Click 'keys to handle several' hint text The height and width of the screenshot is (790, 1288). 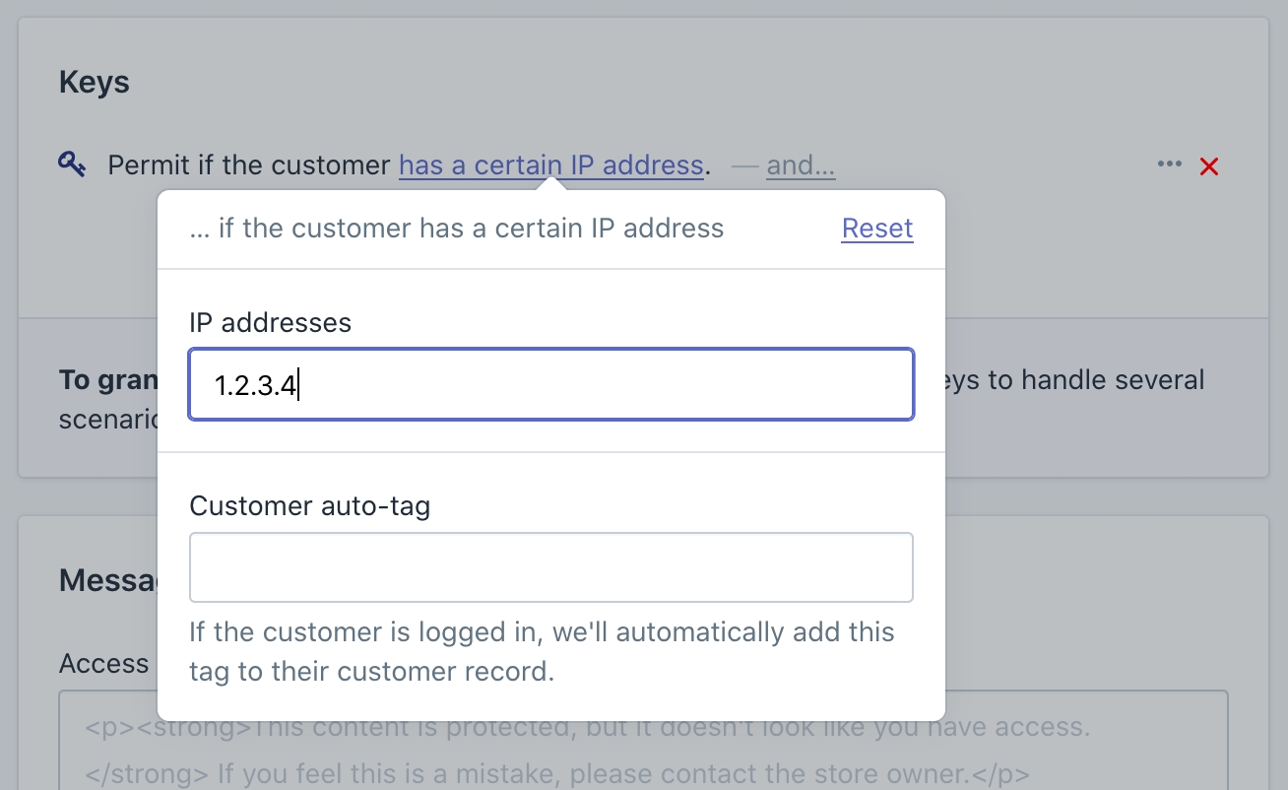[1075, 379]
